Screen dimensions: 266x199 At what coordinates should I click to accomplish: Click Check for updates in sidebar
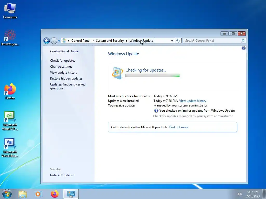point(63,61)
